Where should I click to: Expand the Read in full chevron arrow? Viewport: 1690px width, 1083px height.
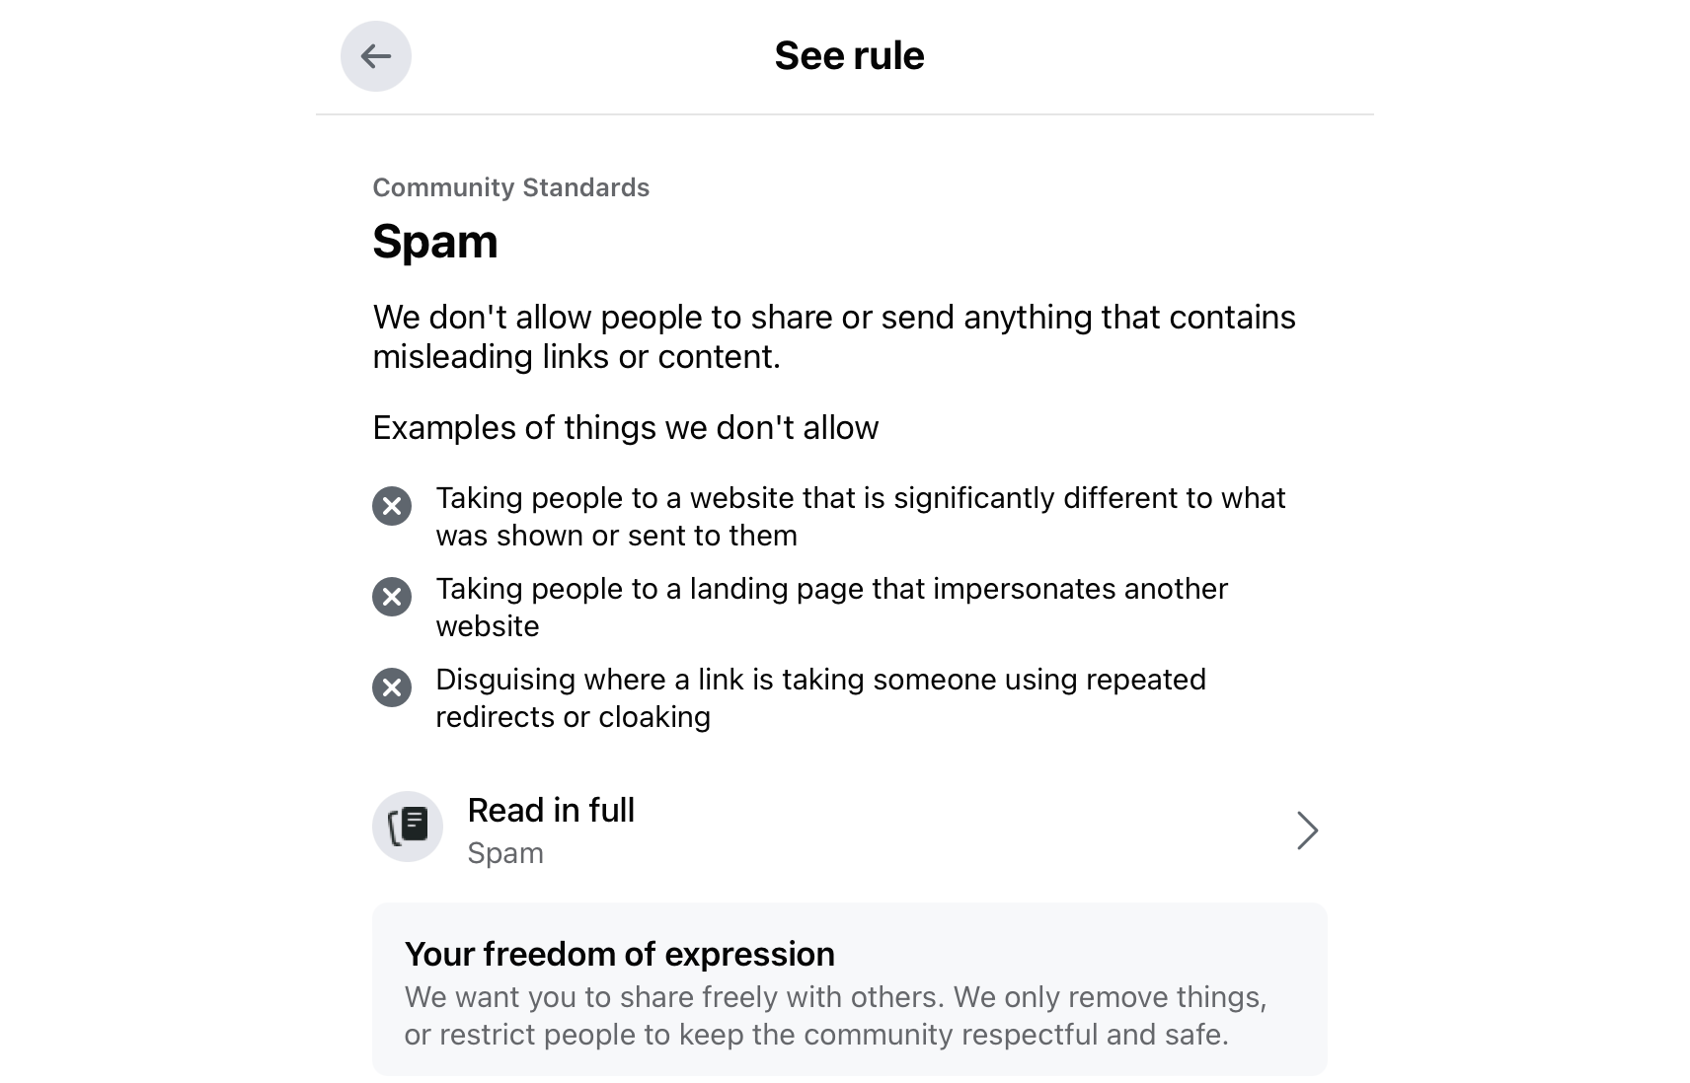pos(1307,830)
